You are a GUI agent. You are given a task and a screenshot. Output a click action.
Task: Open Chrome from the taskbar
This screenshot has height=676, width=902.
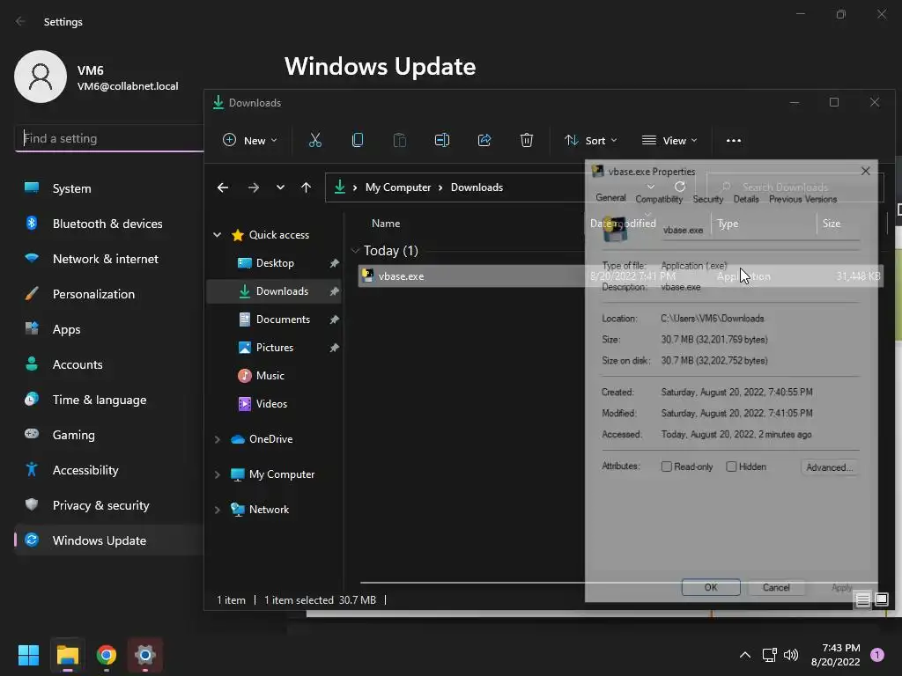pos(107,655)
